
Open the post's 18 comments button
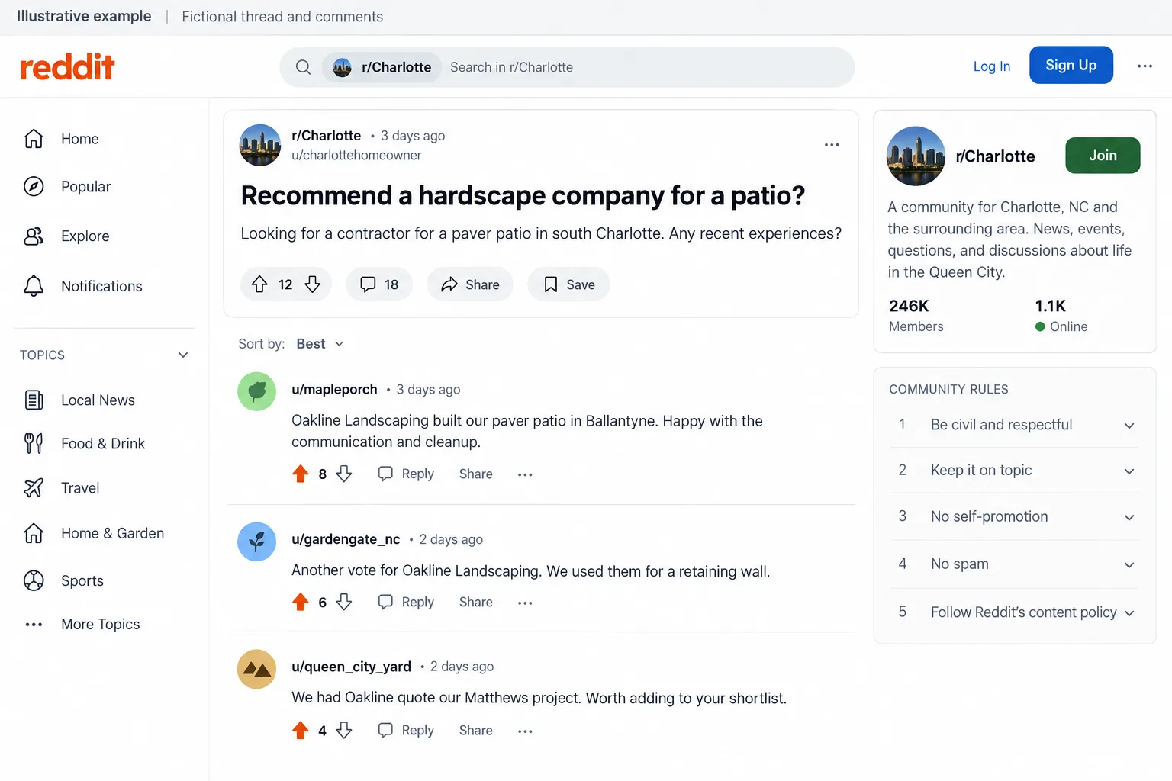click(x=379, y=284)
